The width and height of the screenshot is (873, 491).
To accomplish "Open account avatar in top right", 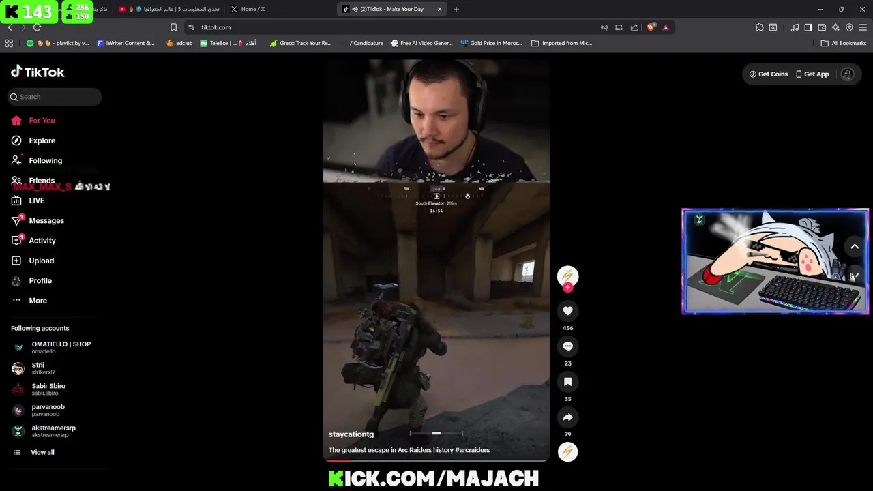I will click(x=847, y=74).
